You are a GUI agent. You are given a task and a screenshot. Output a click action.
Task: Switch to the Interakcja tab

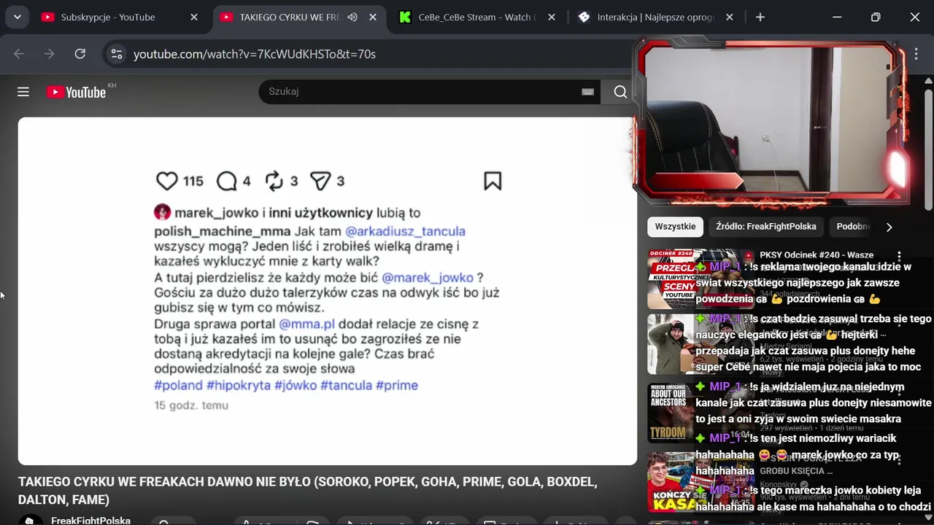coord(655,17)
